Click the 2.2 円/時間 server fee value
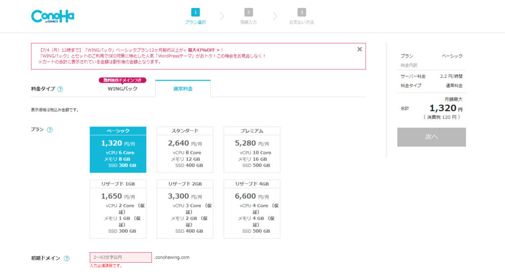This screenshot has height=275, width=505. click(x=451, y=76)
